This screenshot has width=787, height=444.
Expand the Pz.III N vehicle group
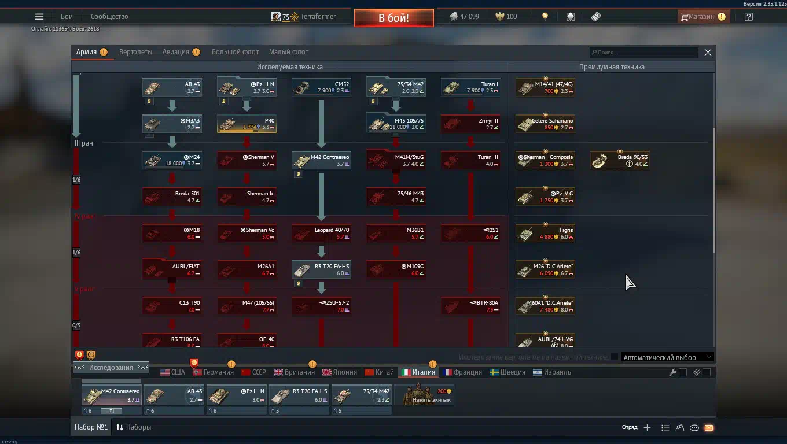pyautogui.click(x=246, y=87)
